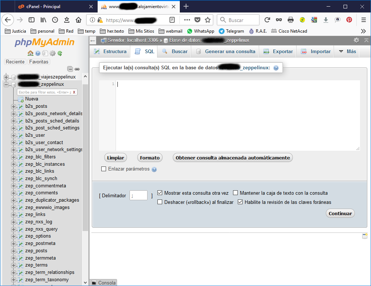Click inside the Delimitador input field

pyautogui.click(x=138, y=195)
